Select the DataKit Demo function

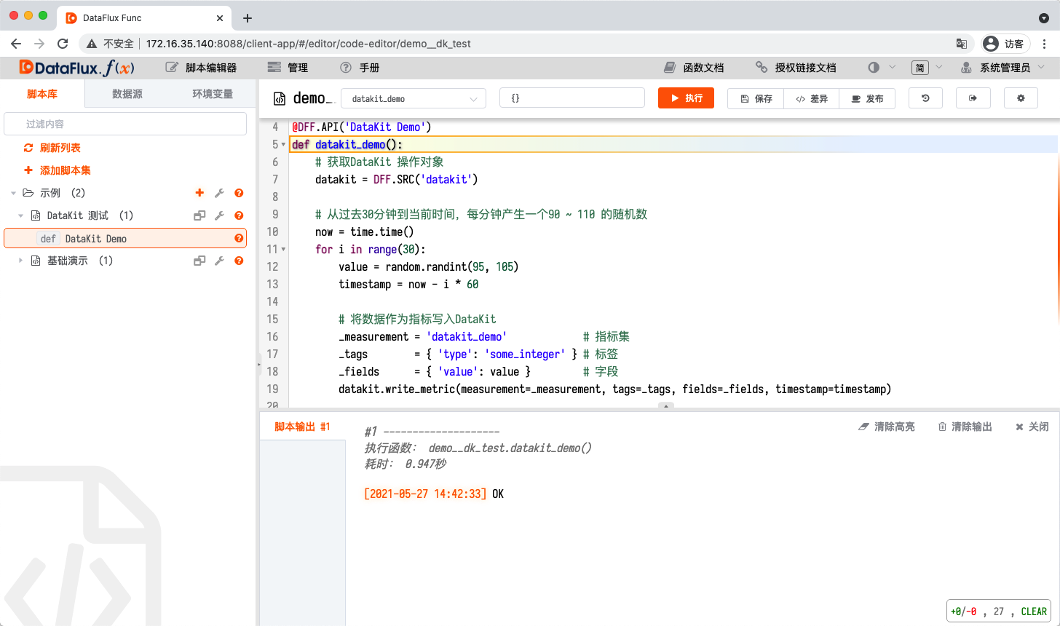(x=125, y=238)
